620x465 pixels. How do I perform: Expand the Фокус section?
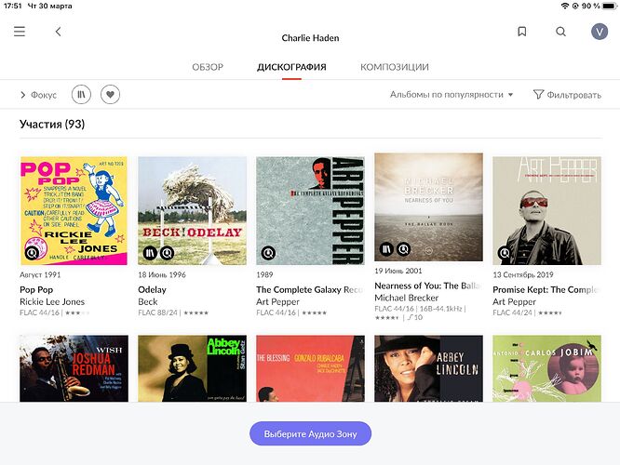coord(38,95)
